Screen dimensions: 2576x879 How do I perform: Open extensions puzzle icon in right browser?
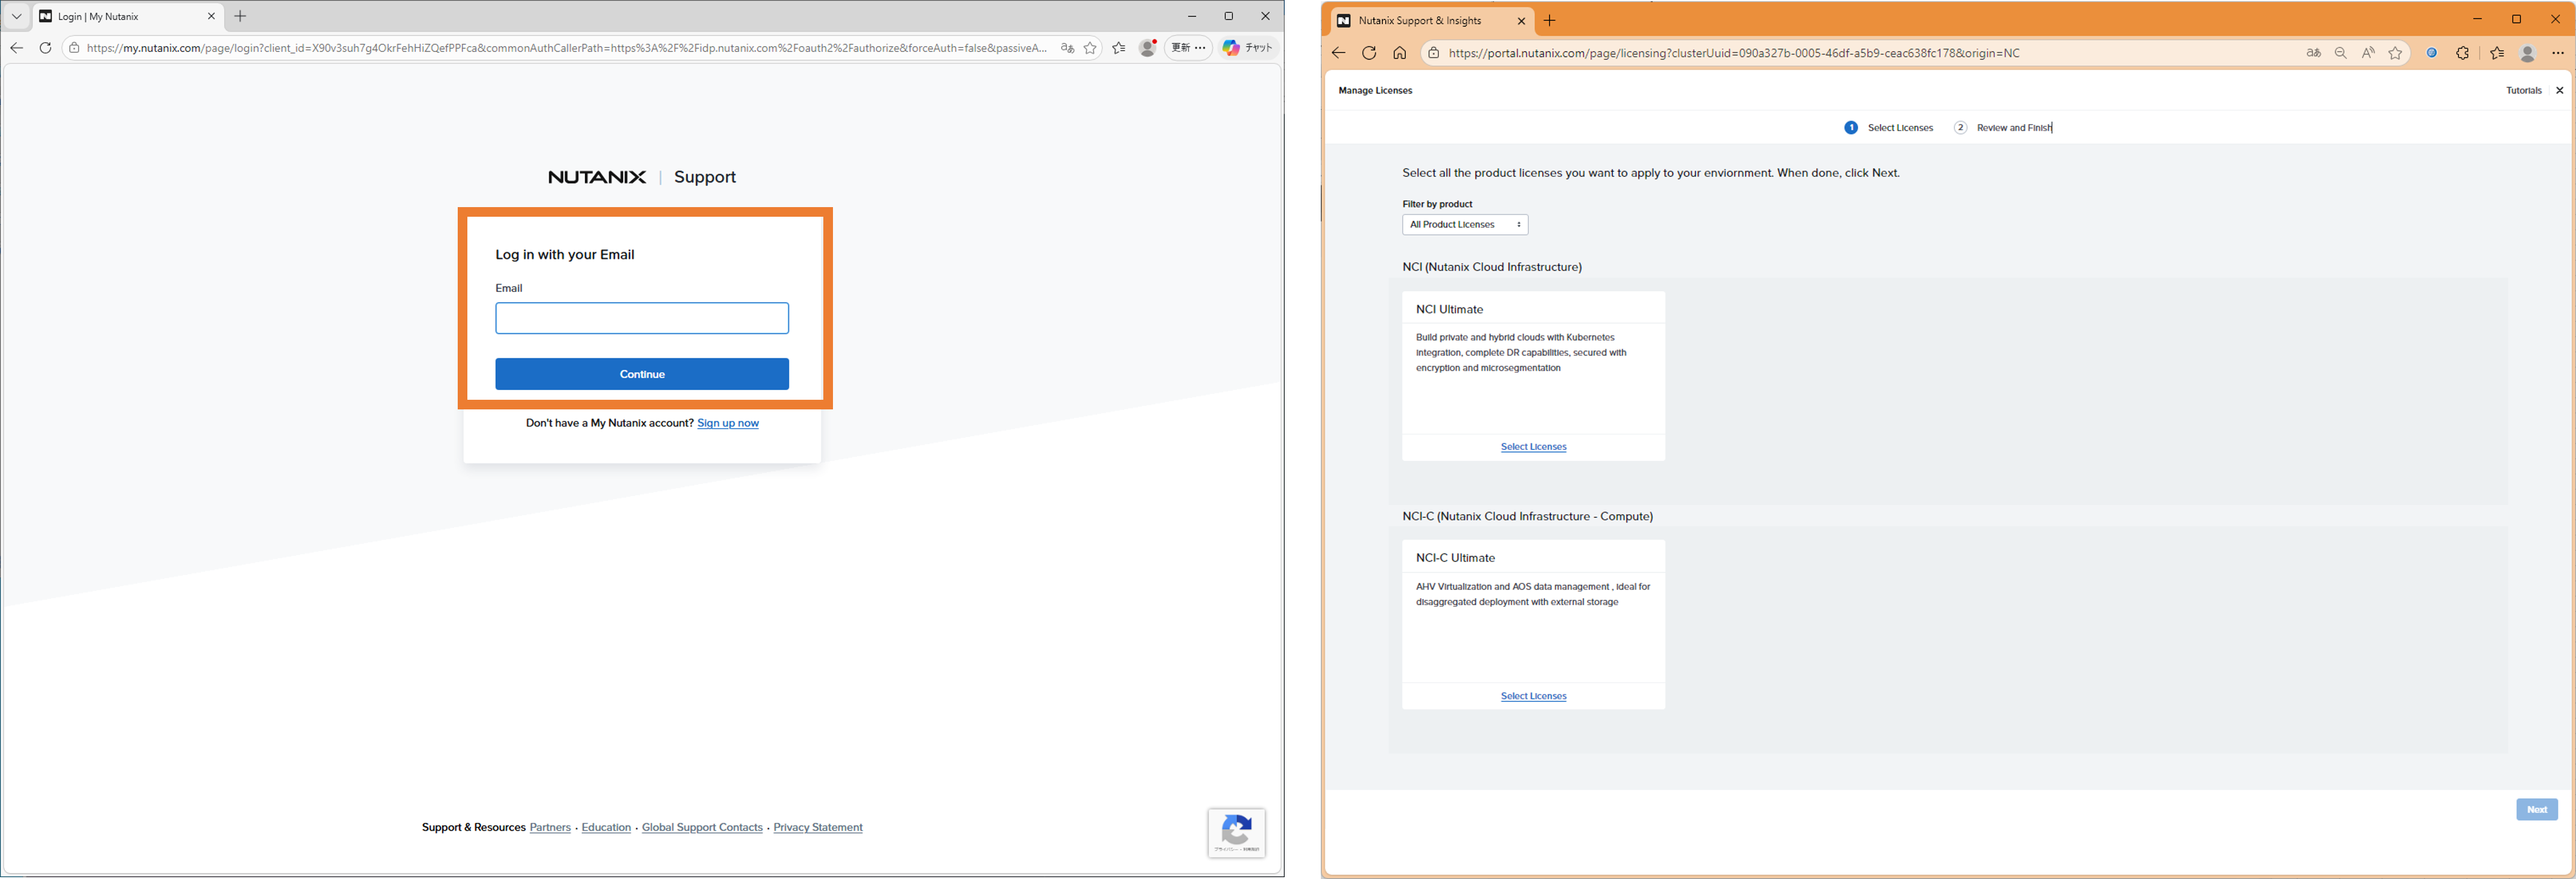click(x=2462, y=53)
